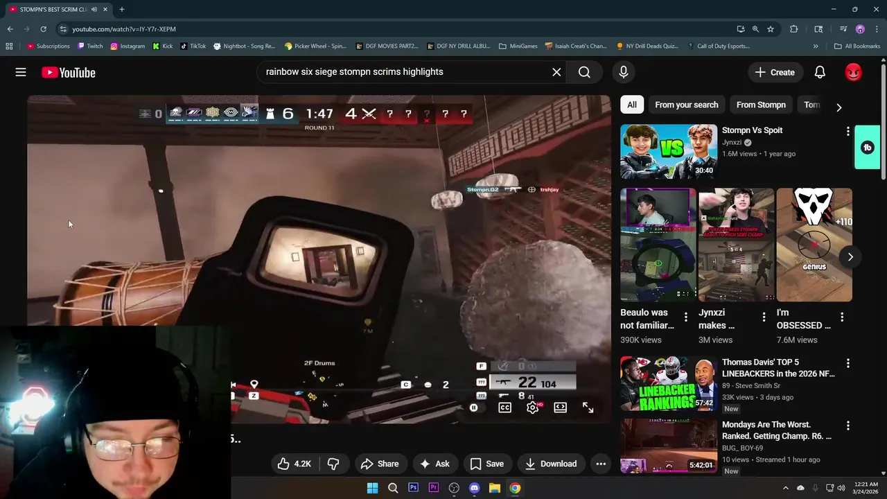887x499 pixels.
Task: Open the I'm OBSESSED short thumbnail
Action: tap(814, 245)
